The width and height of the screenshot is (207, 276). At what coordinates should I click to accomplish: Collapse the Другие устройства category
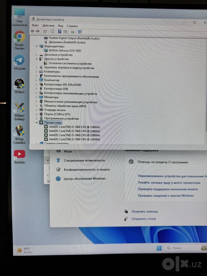(x=37, y=59)
